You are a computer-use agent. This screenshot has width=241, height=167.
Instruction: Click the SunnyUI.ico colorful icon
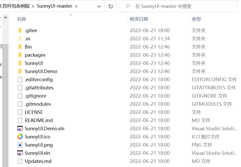(x=20, y=137)
